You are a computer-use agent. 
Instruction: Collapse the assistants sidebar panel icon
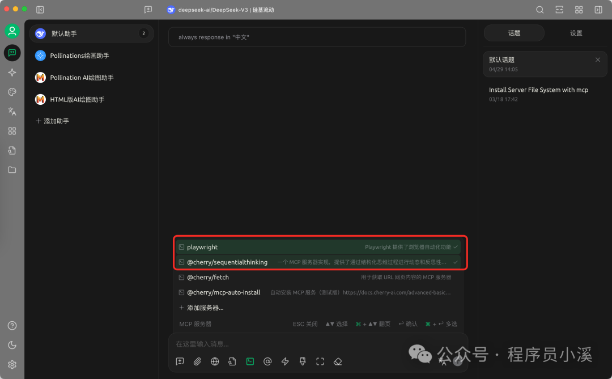click(x=40, y=10)
